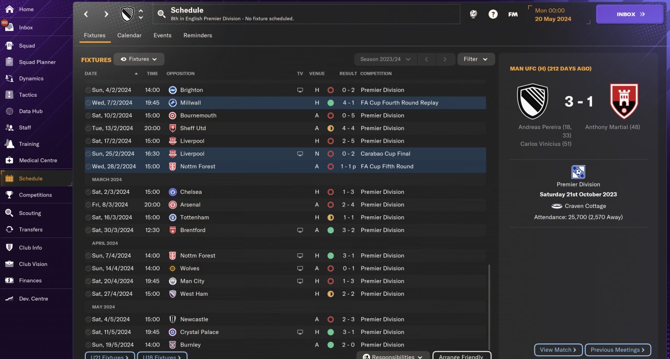Screen dimensions: 670x359
Task: Toggle the reminder circle for Millwall fixture
Action: (x=88, y=103)
